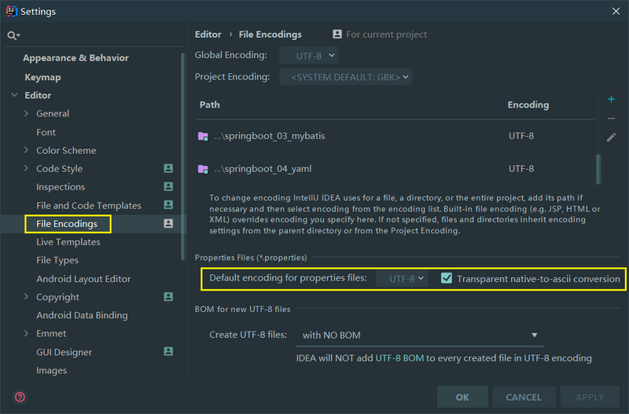Click the path table vertical scrollbar
The width and height of the screenshot is (629, 414).
click(598, 169)
